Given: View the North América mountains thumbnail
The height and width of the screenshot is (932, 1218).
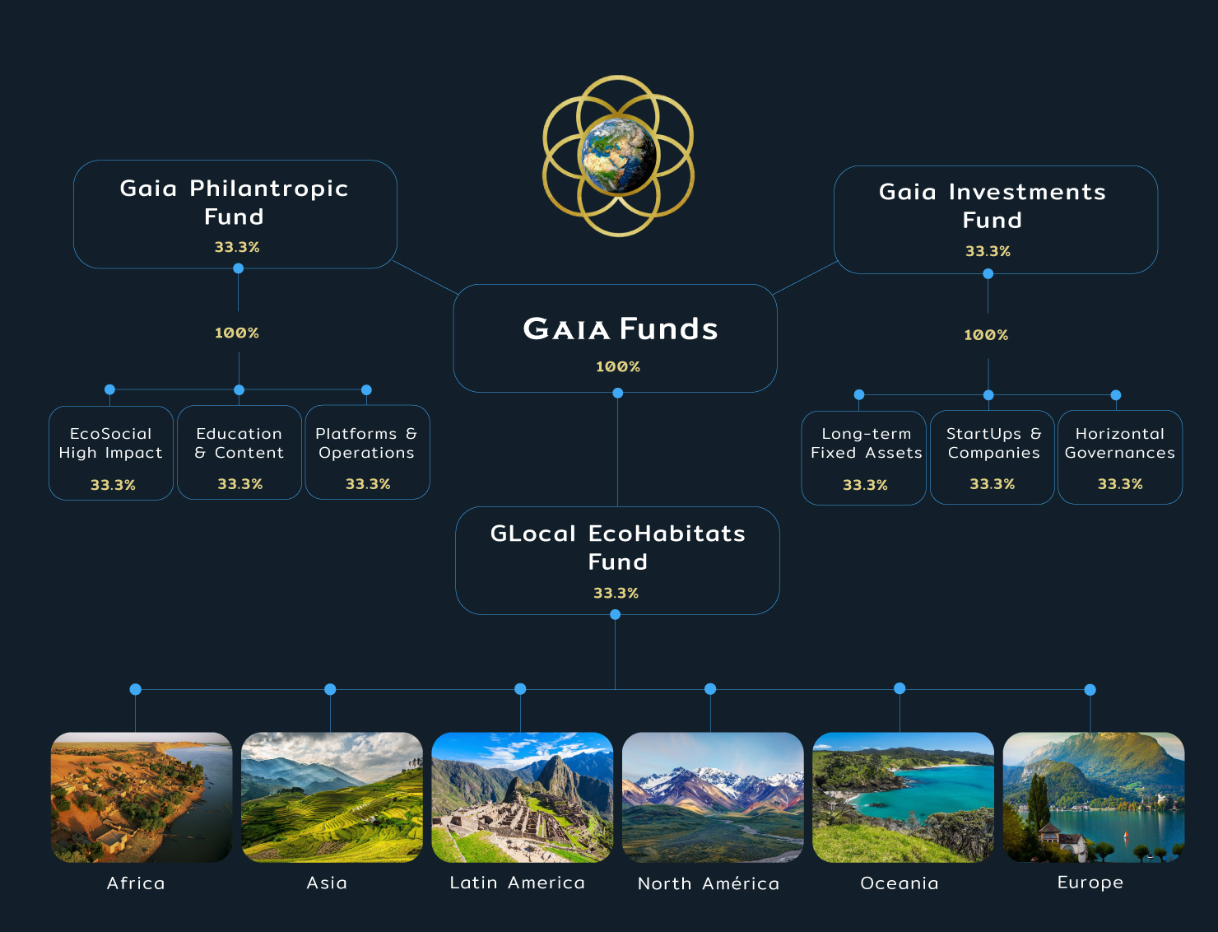Looking at the screenshot, I should point(713,798).
